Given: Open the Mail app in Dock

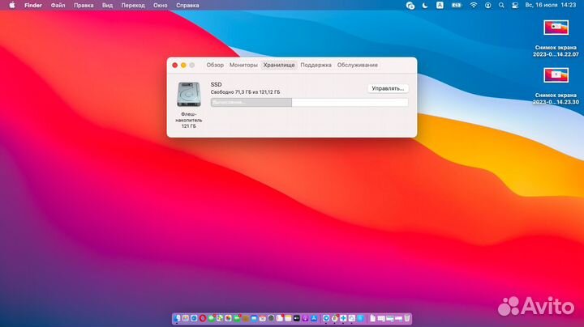Looking at the screenshot, I should click(255, 318).
